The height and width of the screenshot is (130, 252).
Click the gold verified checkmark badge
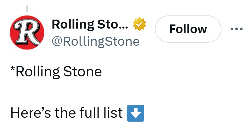(x=139, y=25)
